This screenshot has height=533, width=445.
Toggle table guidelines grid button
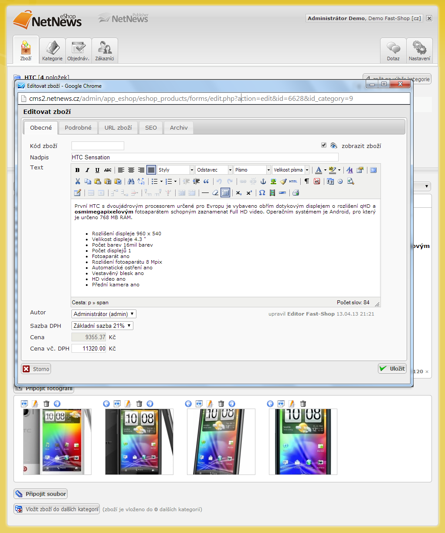(225, 193)
